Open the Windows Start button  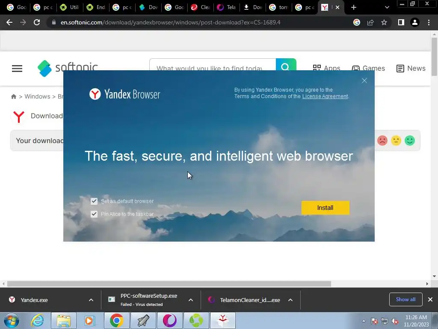coord(12,320)
